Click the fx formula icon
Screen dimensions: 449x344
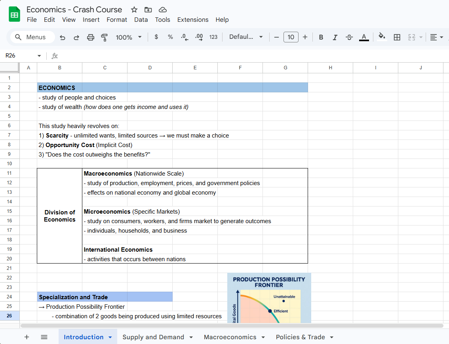tap(54, 56)
